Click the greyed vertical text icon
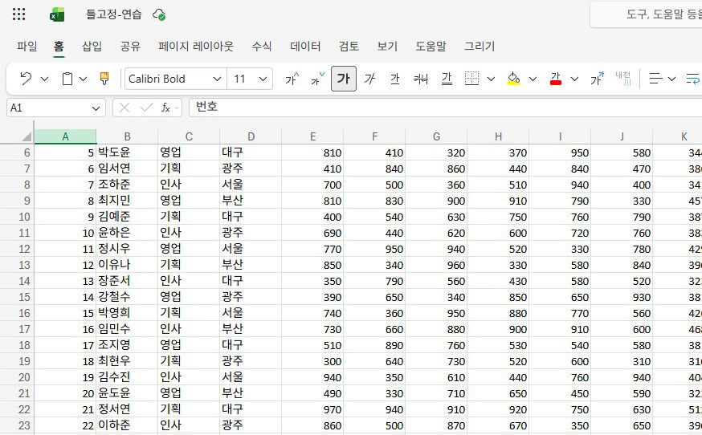This screenshot has width=702, height=435. [623, 79]
